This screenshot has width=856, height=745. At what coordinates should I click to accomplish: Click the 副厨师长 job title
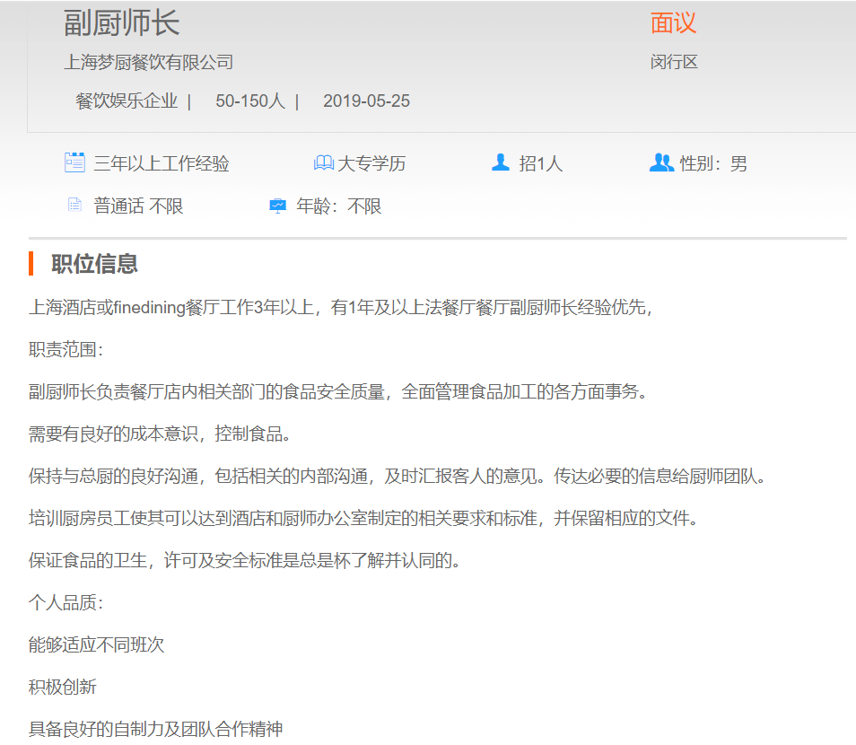[x=121, y=22]
